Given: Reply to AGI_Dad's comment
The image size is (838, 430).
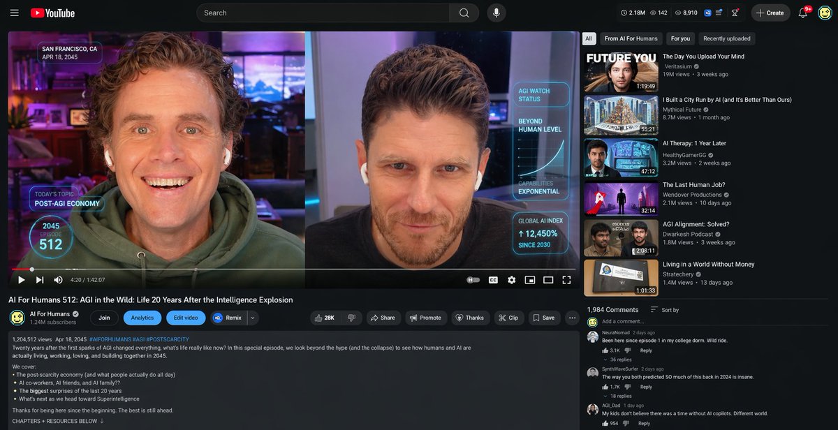Looking at the screenshot, I should coord(644,423).
